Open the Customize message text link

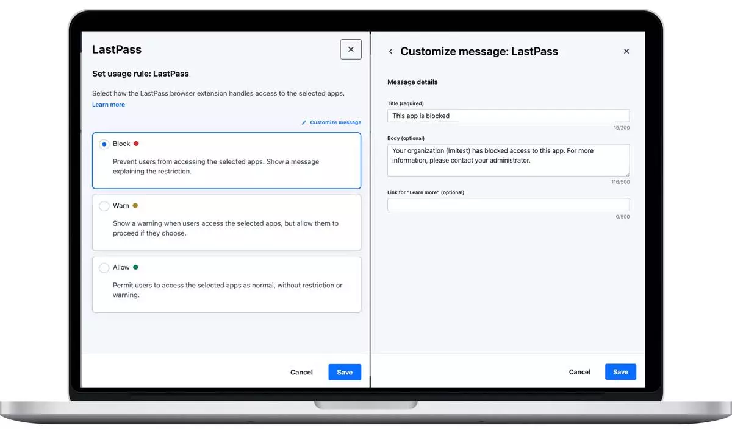coord(335,122)
